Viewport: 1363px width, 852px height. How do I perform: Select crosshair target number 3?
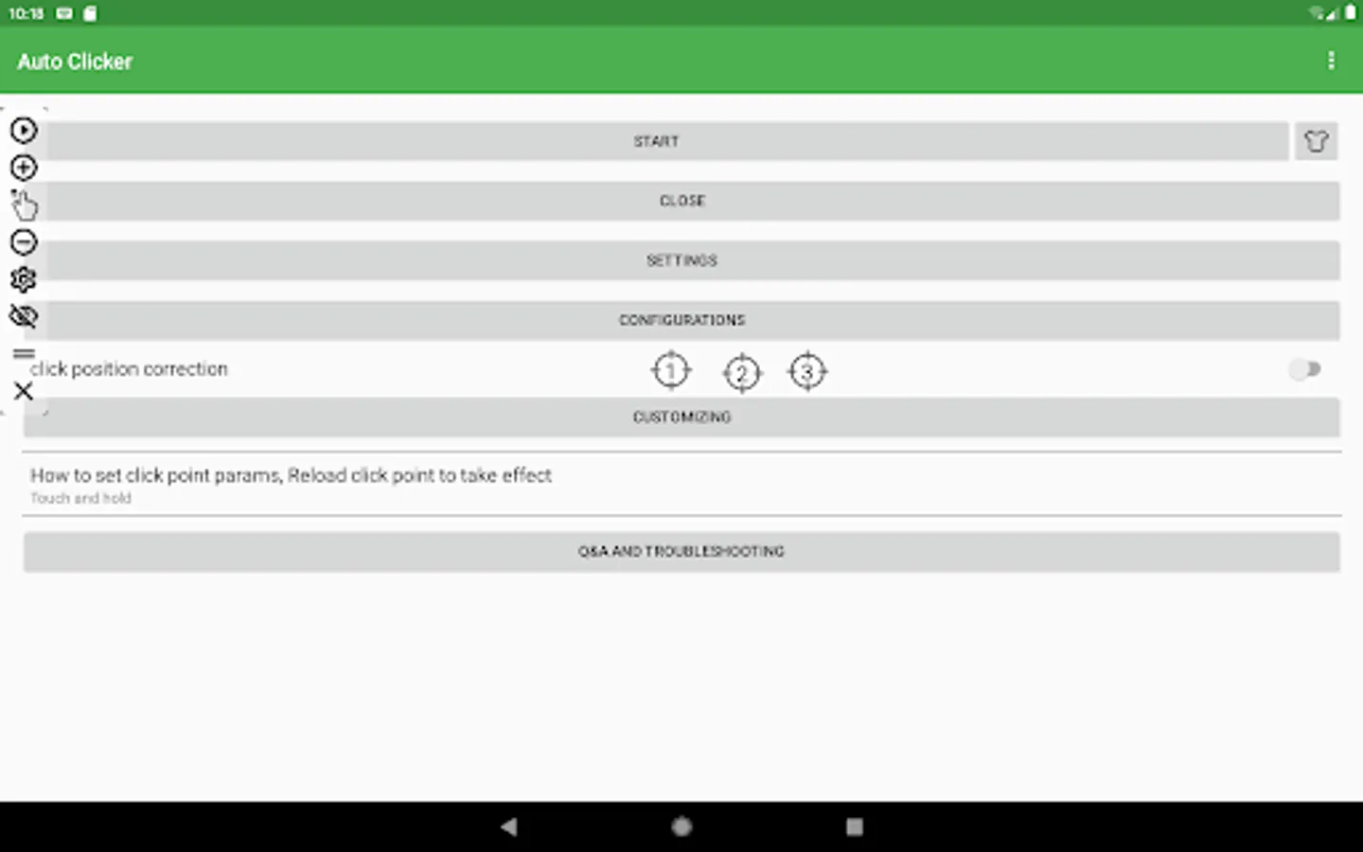pyautogui.click(x=807, y=371)
